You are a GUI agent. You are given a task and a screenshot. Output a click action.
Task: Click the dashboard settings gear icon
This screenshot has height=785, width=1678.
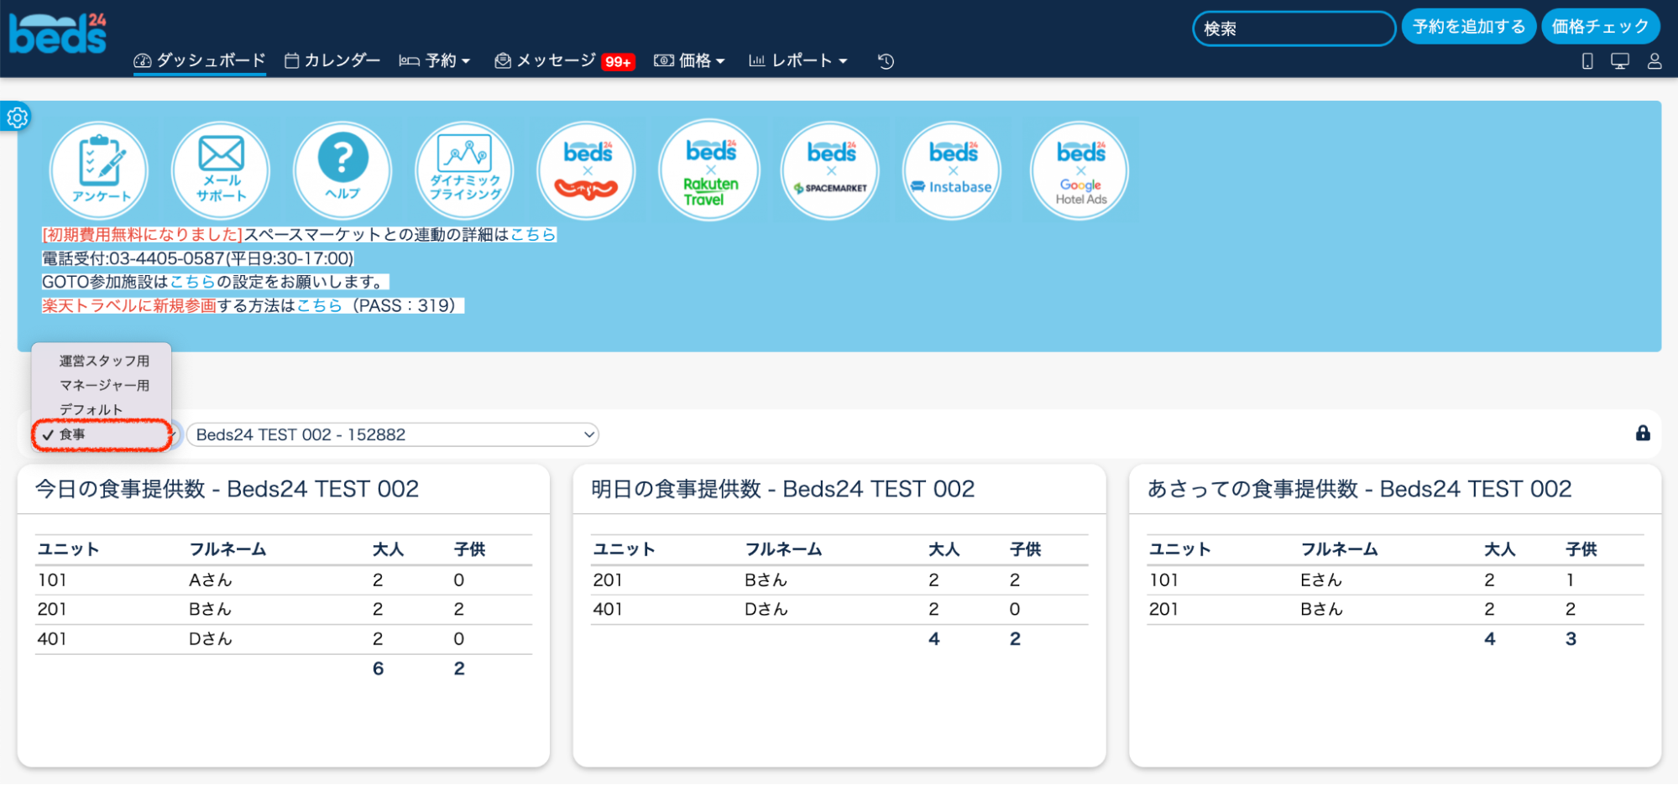tap(17, 117)
